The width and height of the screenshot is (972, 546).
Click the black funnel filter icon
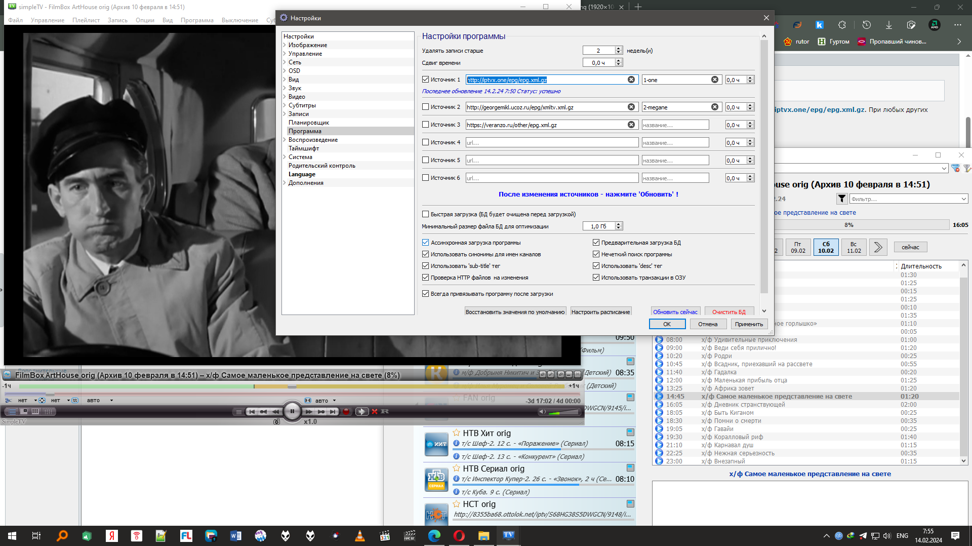tap(841, 199)
